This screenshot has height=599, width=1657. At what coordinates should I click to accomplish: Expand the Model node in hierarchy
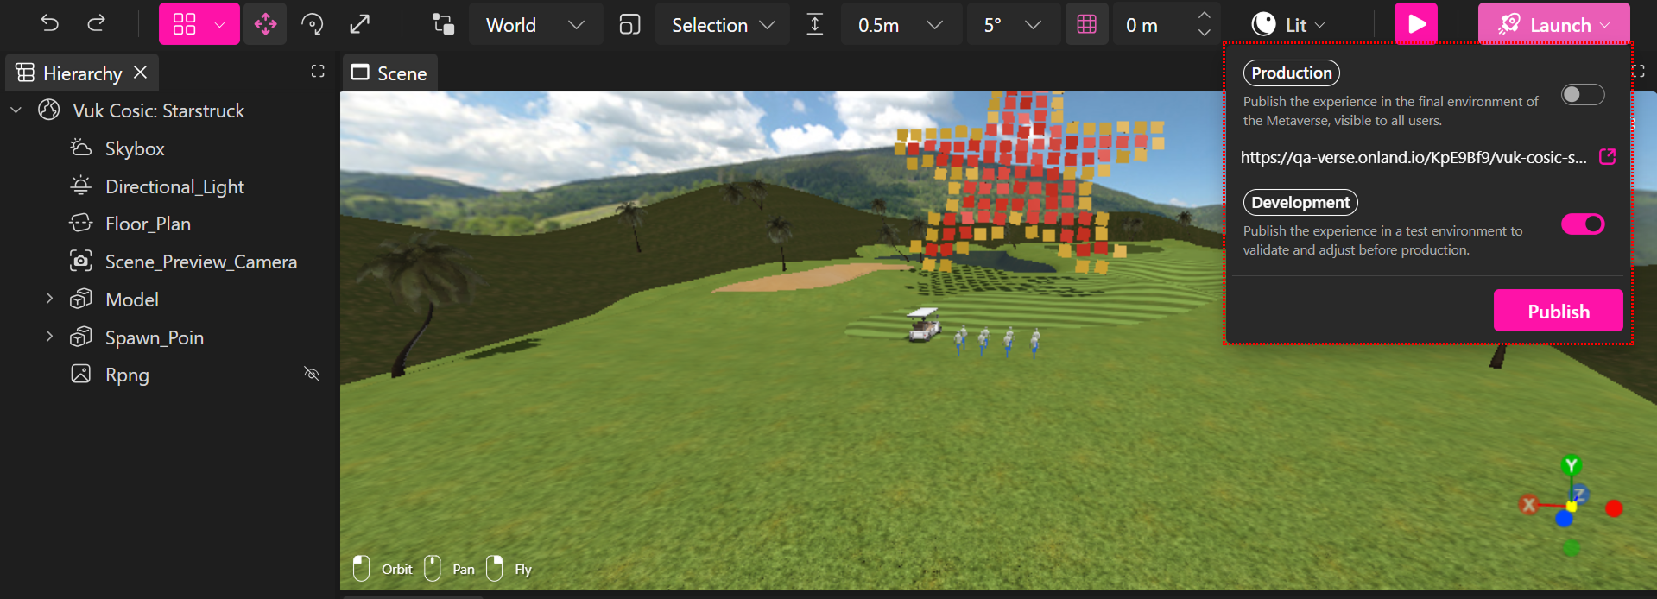tap(49, 299)
